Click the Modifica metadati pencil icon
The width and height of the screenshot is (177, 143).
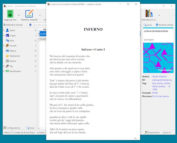pos(29,14)
